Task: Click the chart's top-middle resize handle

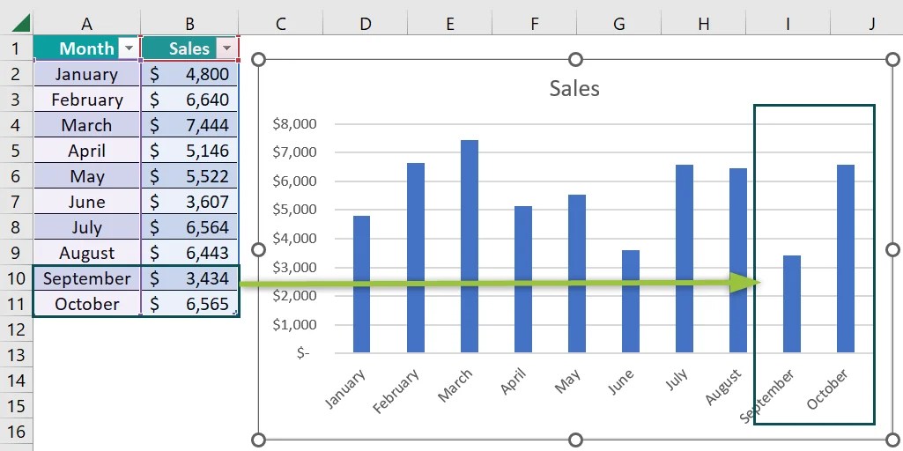Action: 575,59
